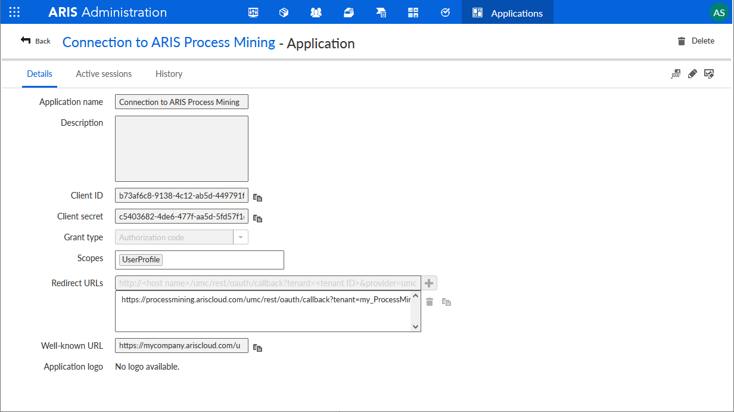
Task: Click the Description text area
Action: pos(182,148)
